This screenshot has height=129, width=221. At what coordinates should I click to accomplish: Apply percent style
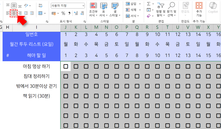coord(63,13)
